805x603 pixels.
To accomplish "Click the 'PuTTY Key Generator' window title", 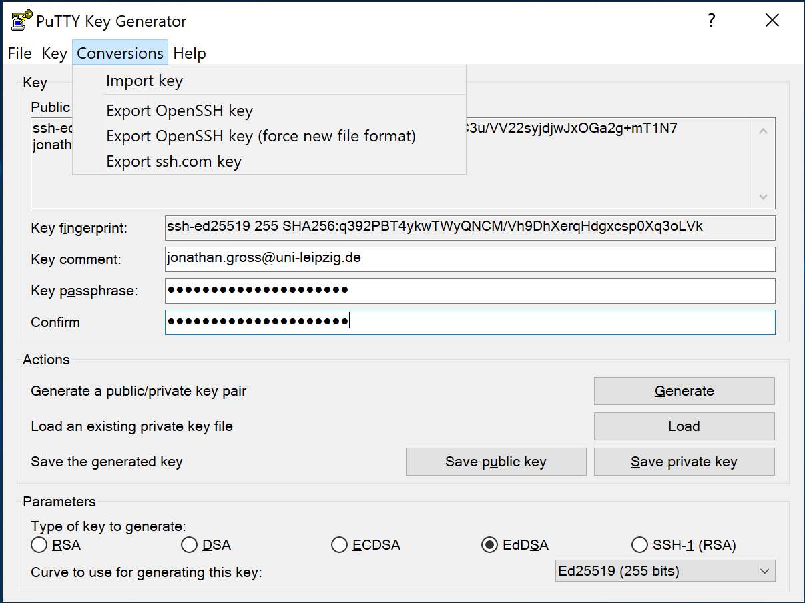I will point(111,21).
